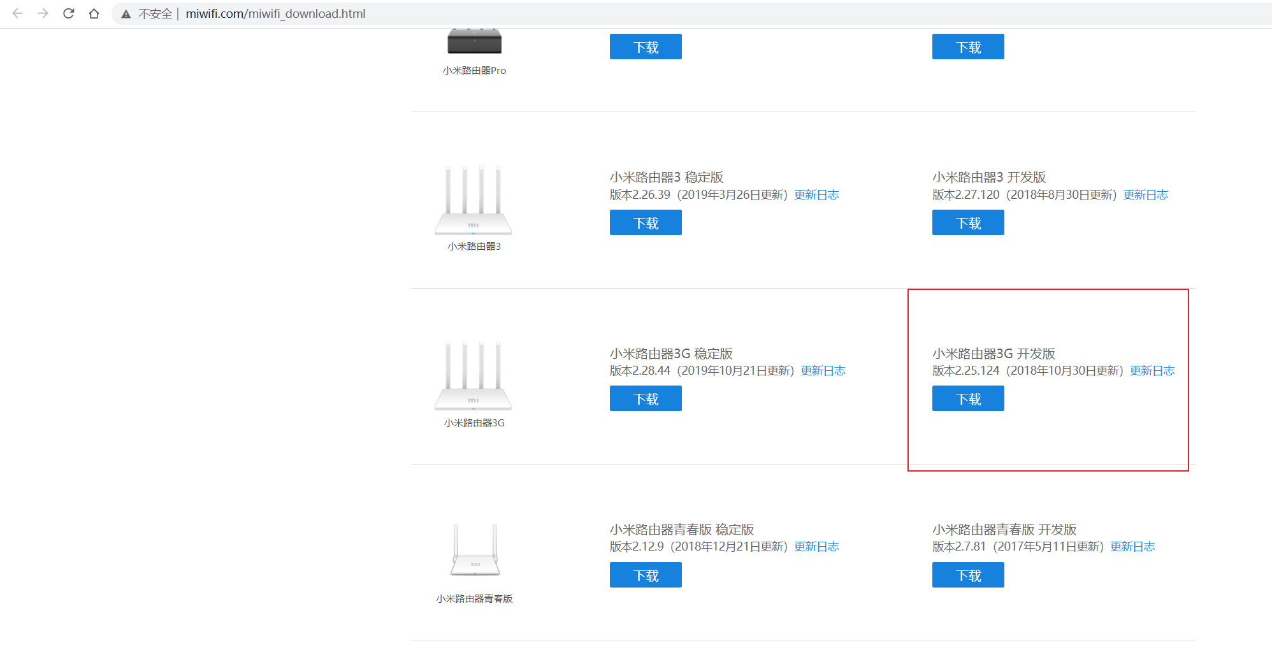
Task: Open 更新日志 for 小米路由器3G 稳定版
Action: click(823, 371)
